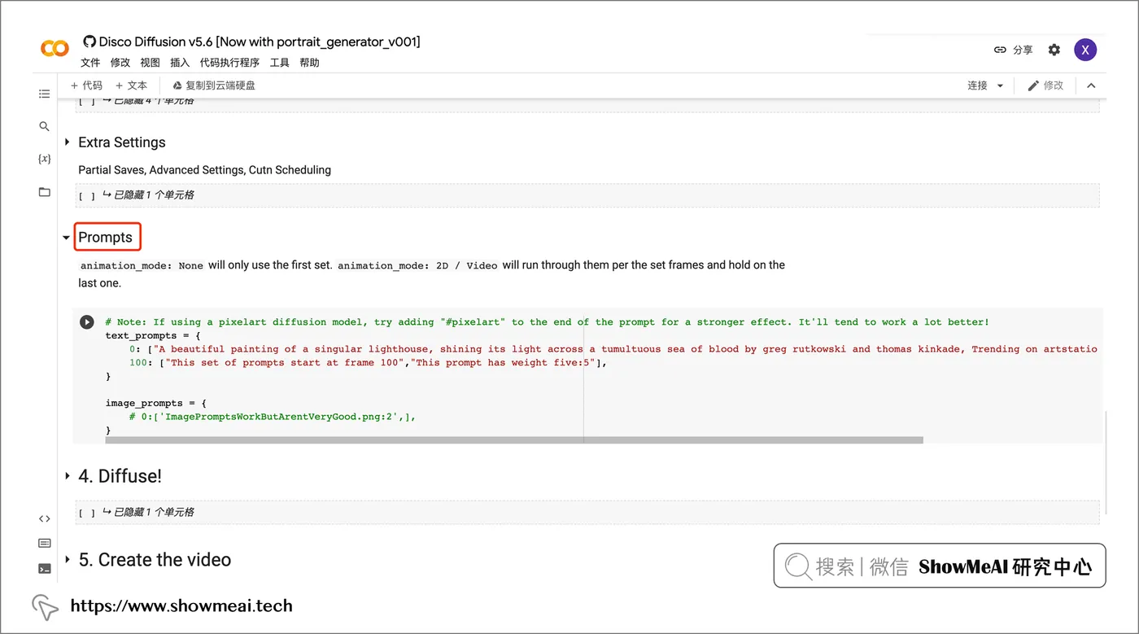This screenshot has width=1139, height=634.
Task: Expand the 5. Create the video section
Action: click(67, 560)
